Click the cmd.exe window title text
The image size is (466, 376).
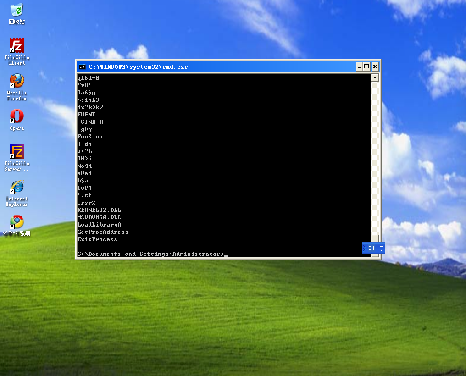point(138,67)
